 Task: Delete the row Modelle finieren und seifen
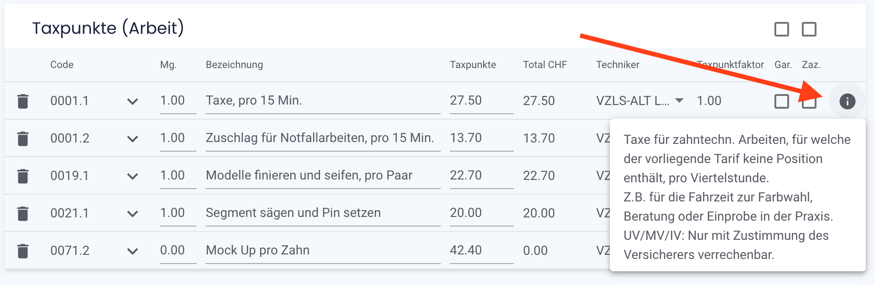tap(23, 175)
